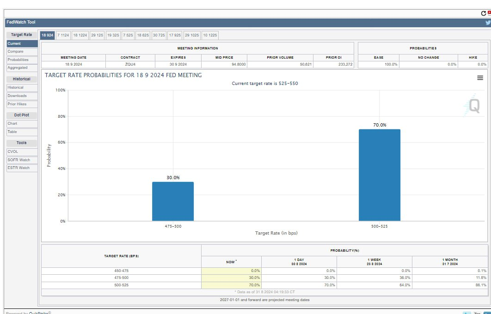Image resolution: width=491 pixels, height=314 pixels.
Task: Click the refresh icon at top right
Action: 484,13
